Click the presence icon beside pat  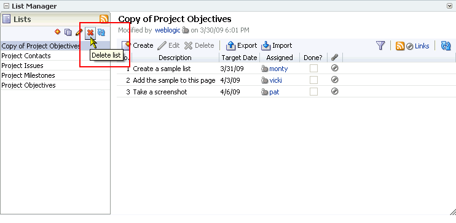pos(264,92)
